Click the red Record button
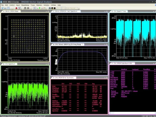The width and height of the screenshot is (156, 117). tap(16, 8)
